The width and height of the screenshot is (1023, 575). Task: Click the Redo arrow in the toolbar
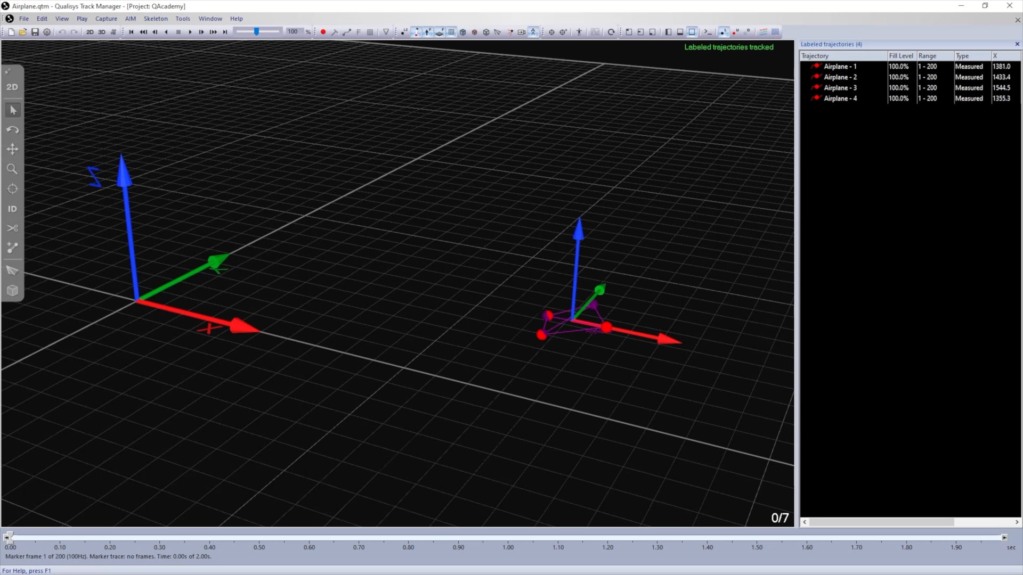(74, 32)
